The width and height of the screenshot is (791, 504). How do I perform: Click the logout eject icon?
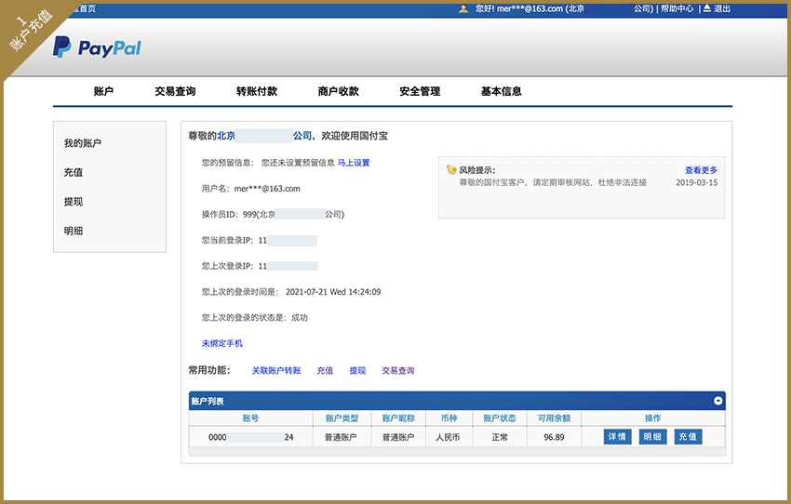pyautogui.click(x=706, y=8)
